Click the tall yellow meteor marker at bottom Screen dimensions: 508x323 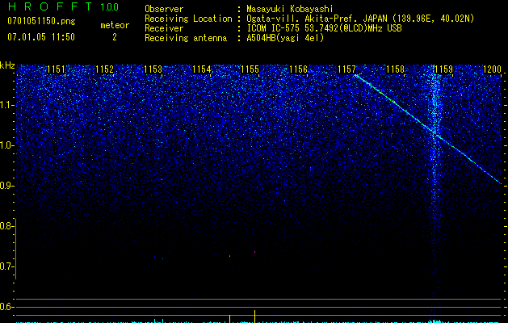point(255,317)
